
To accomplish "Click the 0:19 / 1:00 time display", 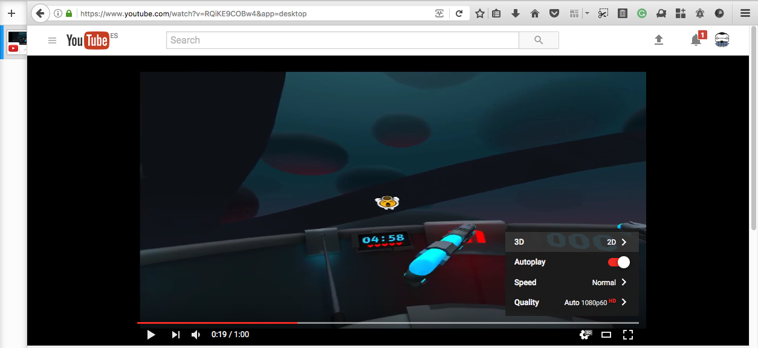I will (x=230, y=335).
